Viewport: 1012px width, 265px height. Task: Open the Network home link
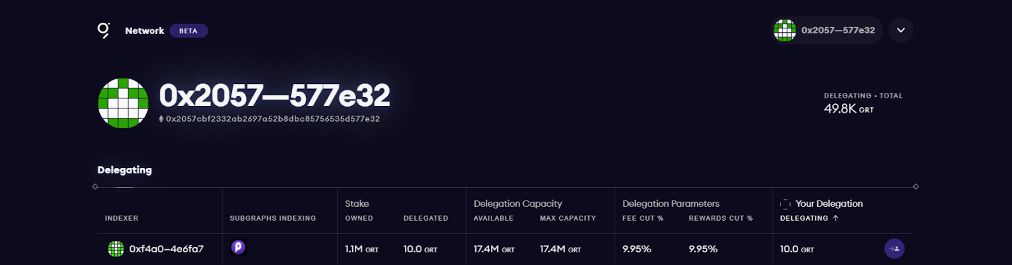(144, 30)
